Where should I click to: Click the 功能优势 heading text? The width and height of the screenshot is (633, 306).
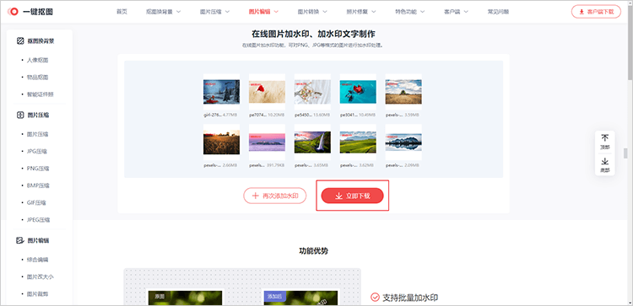[313, 250]
